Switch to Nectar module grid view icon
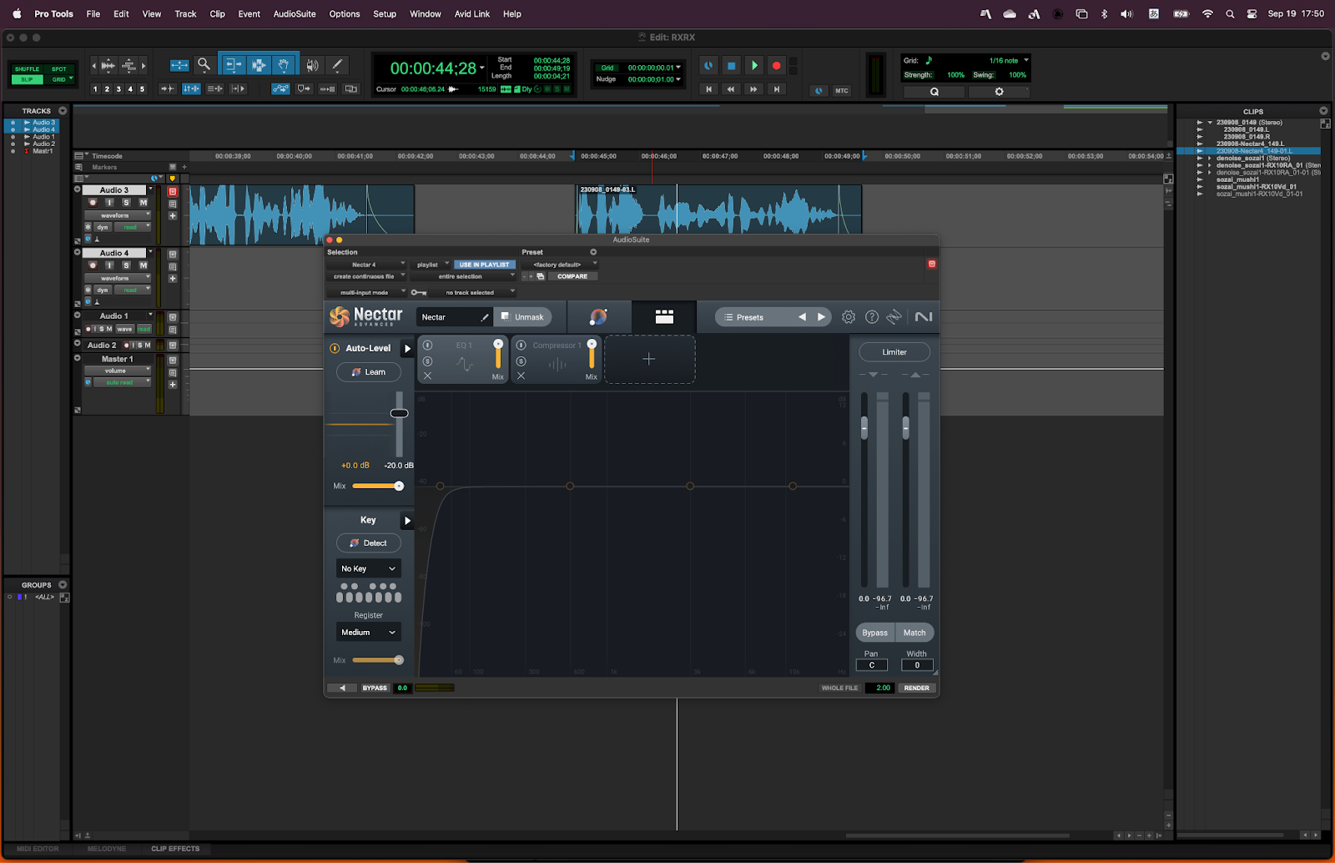Screen dimensions: 1335x863 (664, 316)
